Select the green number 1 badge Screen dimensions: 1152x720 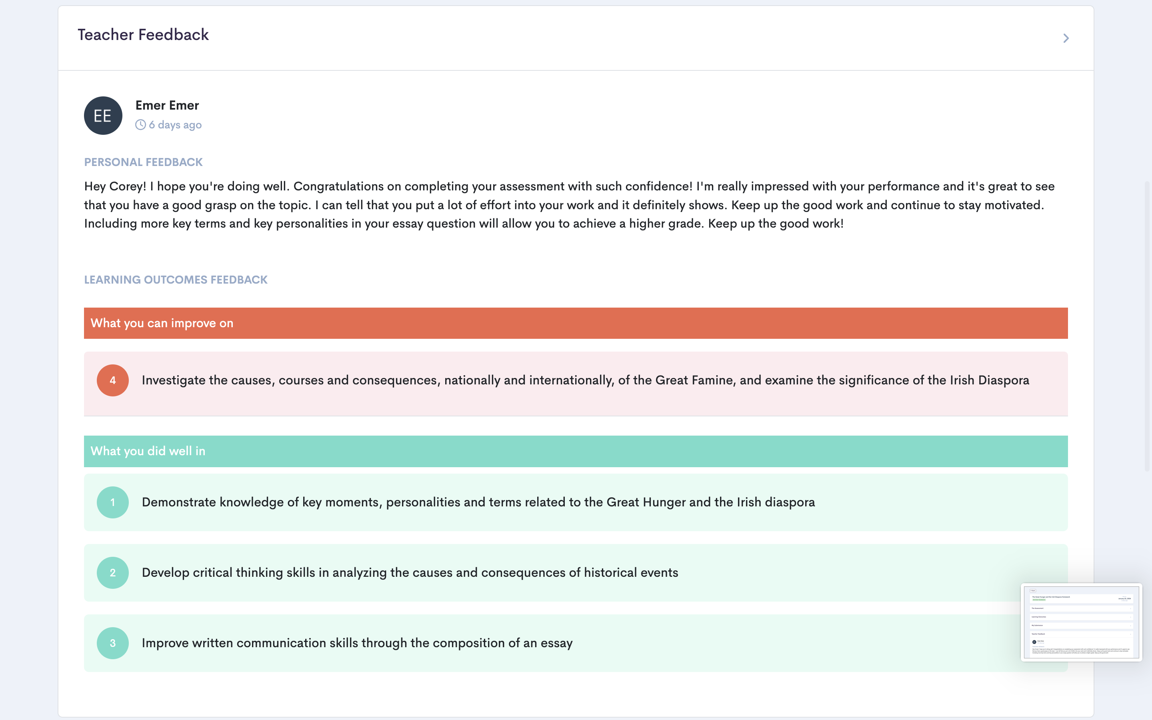[113, 502]
